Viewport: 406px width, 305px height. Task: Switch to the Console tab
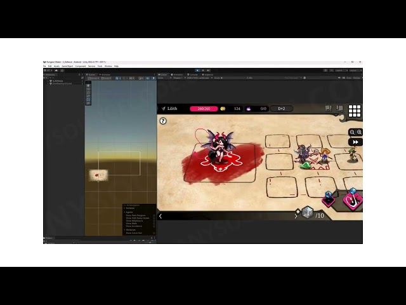tap(193, 75)
